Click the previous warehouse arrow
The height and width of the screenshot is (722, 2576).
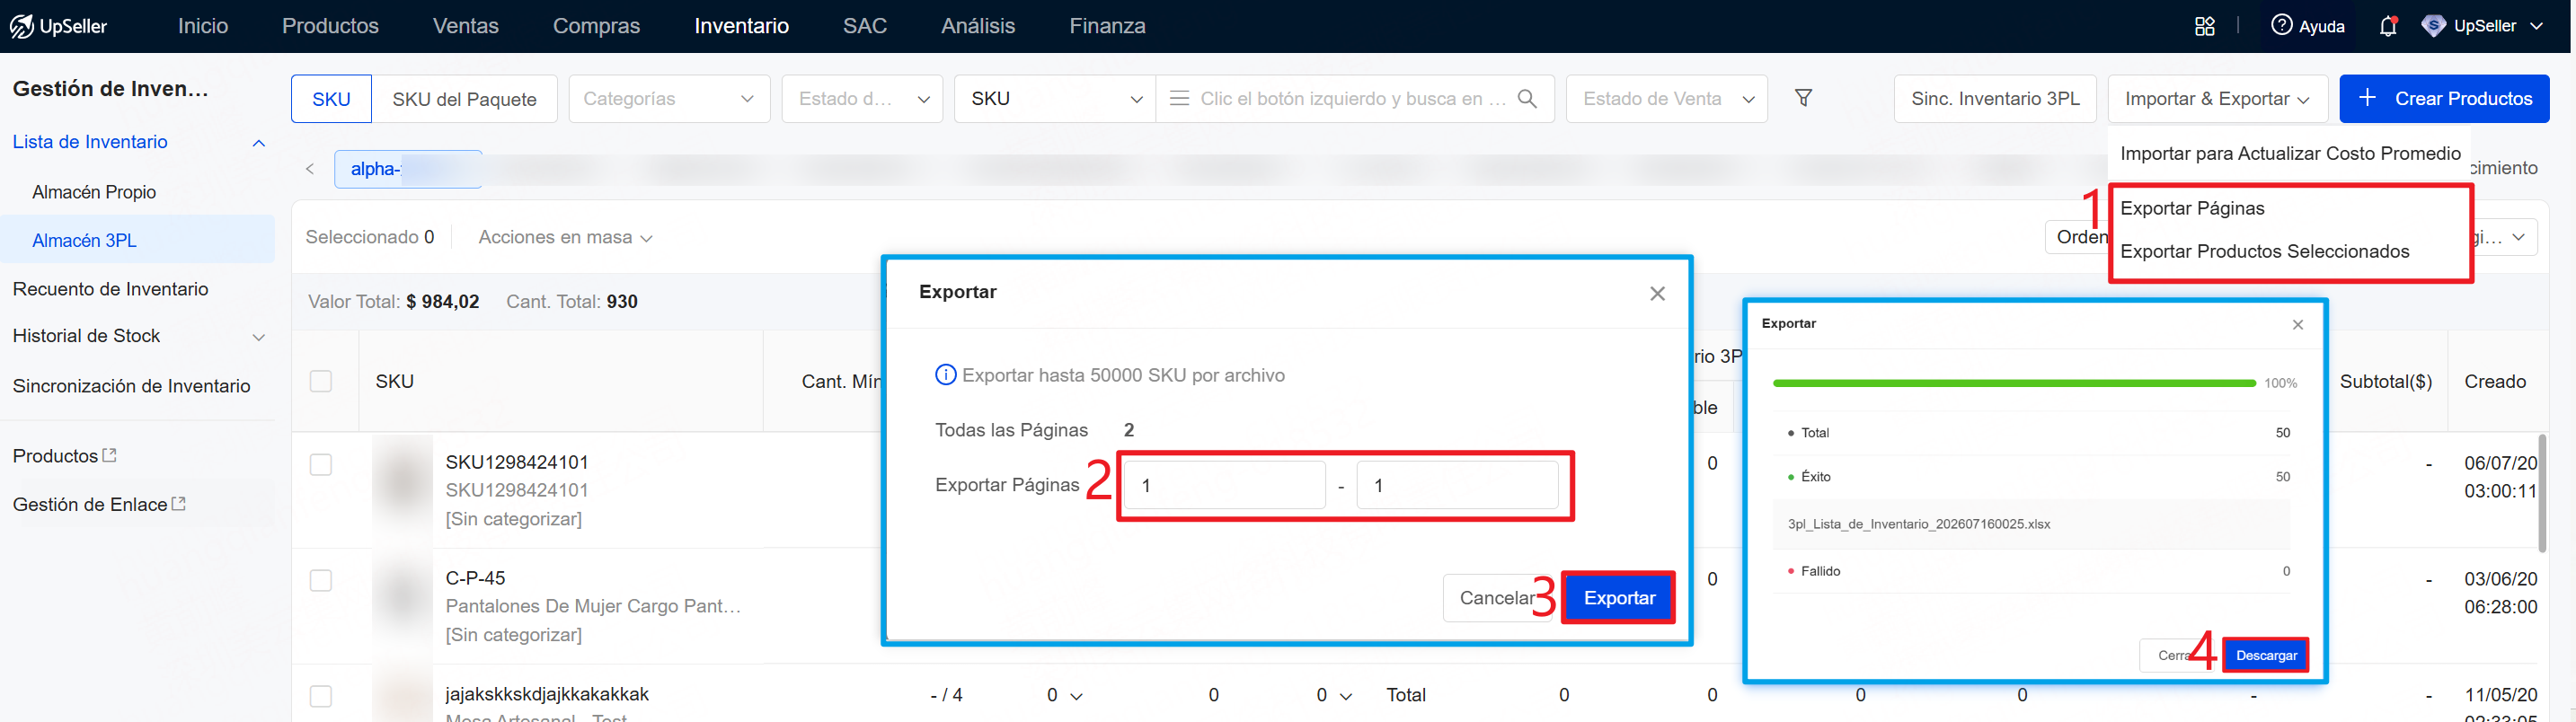(x=310, y=169)
